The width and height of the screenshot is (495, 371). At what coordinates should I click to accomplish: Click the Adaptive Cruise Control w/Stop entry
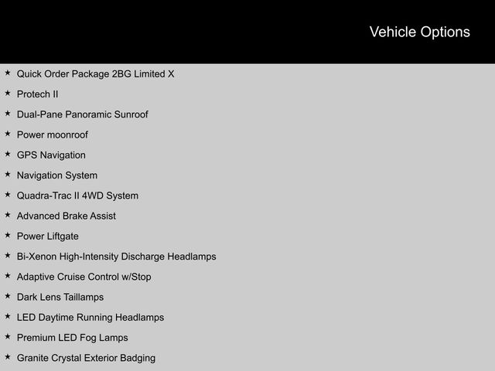tap(84, 277)
